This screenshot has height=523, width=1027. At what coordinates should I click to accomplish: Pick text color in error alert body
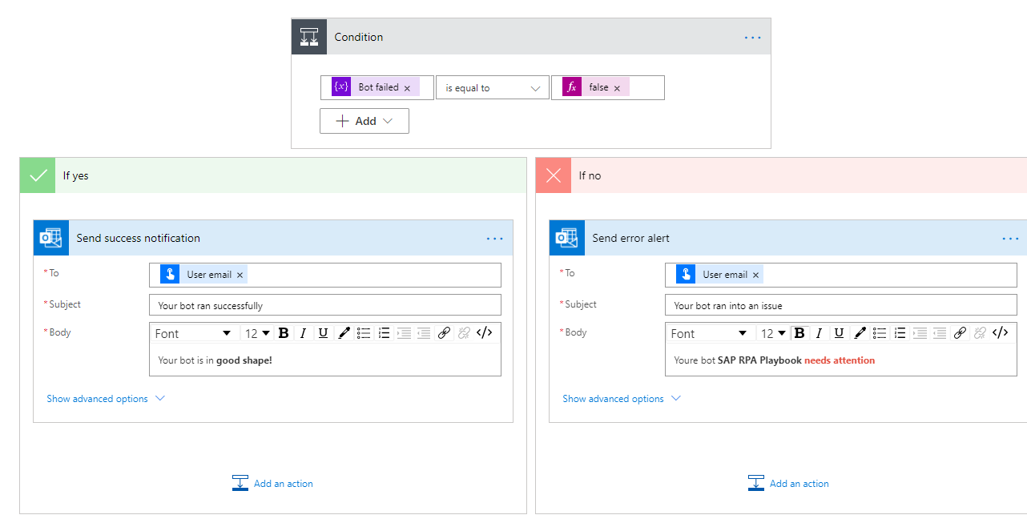pyautogui.click(x=860, y=333)
